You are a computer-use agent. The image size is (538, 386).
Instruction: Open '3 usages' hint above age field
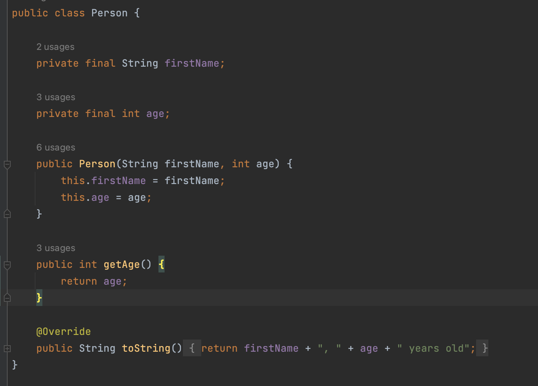(56, 97)
